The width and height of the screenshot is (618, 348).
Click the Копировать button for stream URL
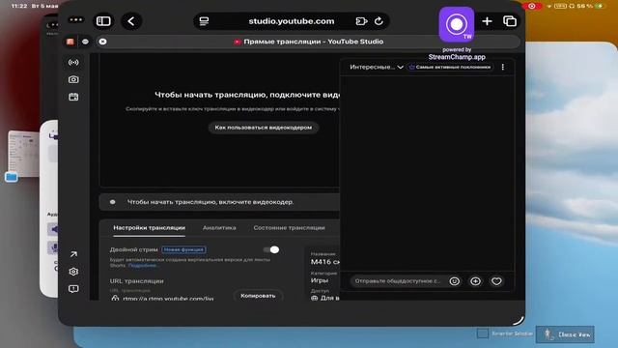(x=258, y=296)
